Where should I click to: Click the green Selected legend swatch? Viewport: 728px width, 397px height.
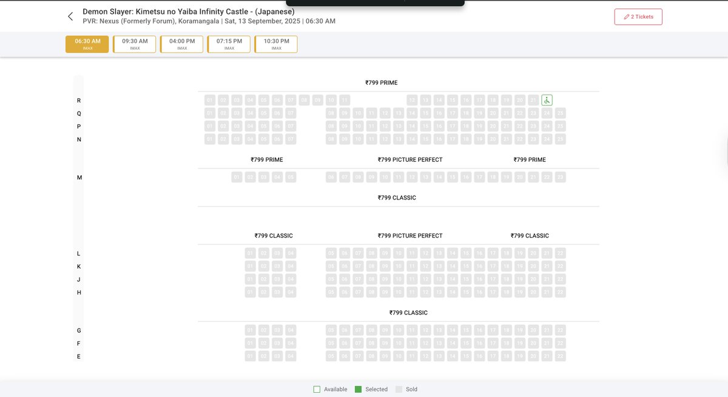pos(359,389)
